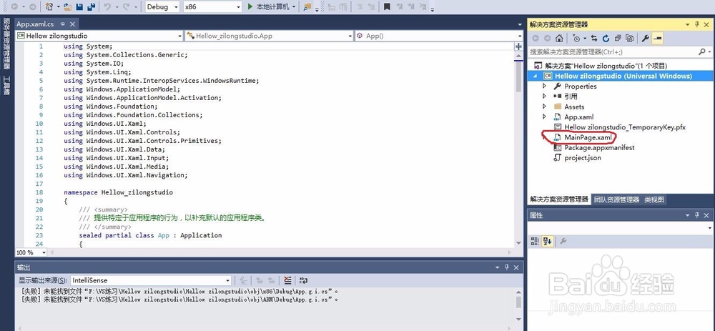Viewport: 715px width, 331px height.
Task: Expand the Properties node in Solution Explorer
Action: click(x=544, y=86)
